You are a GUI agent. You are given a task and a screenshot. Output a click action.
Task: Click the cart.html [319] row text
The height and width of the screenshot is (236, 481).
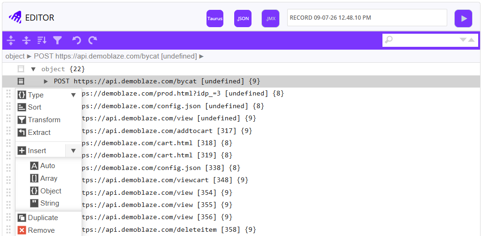157,155
